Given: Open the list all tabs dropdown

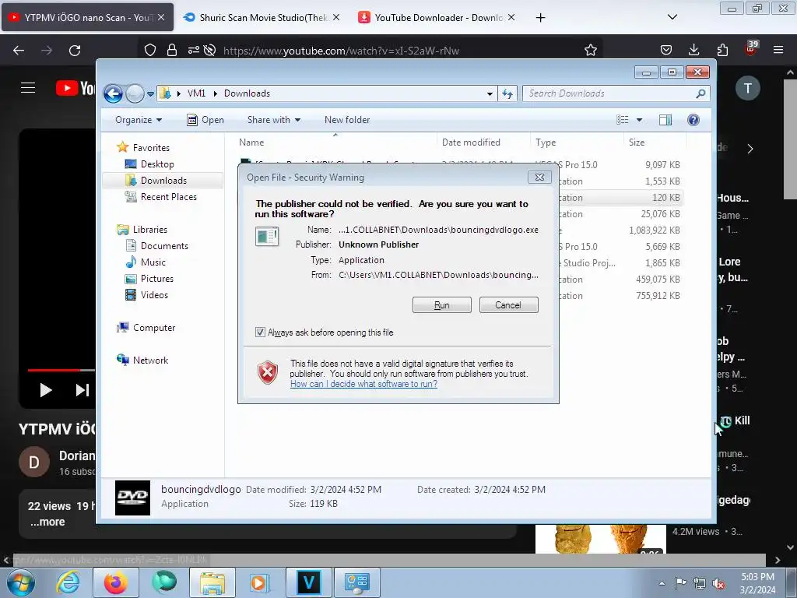Looking at the screenshot, I should tap(672, 17).
